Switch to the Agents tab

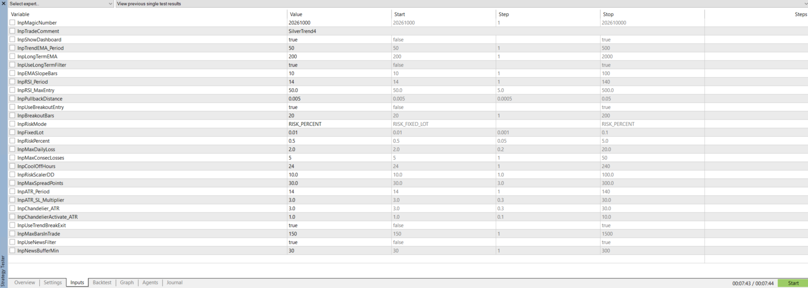click(x=150, y=283)
